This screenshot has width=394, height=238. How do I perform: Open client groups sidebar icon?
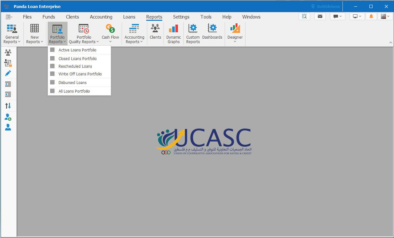click(x=8, y=52)
